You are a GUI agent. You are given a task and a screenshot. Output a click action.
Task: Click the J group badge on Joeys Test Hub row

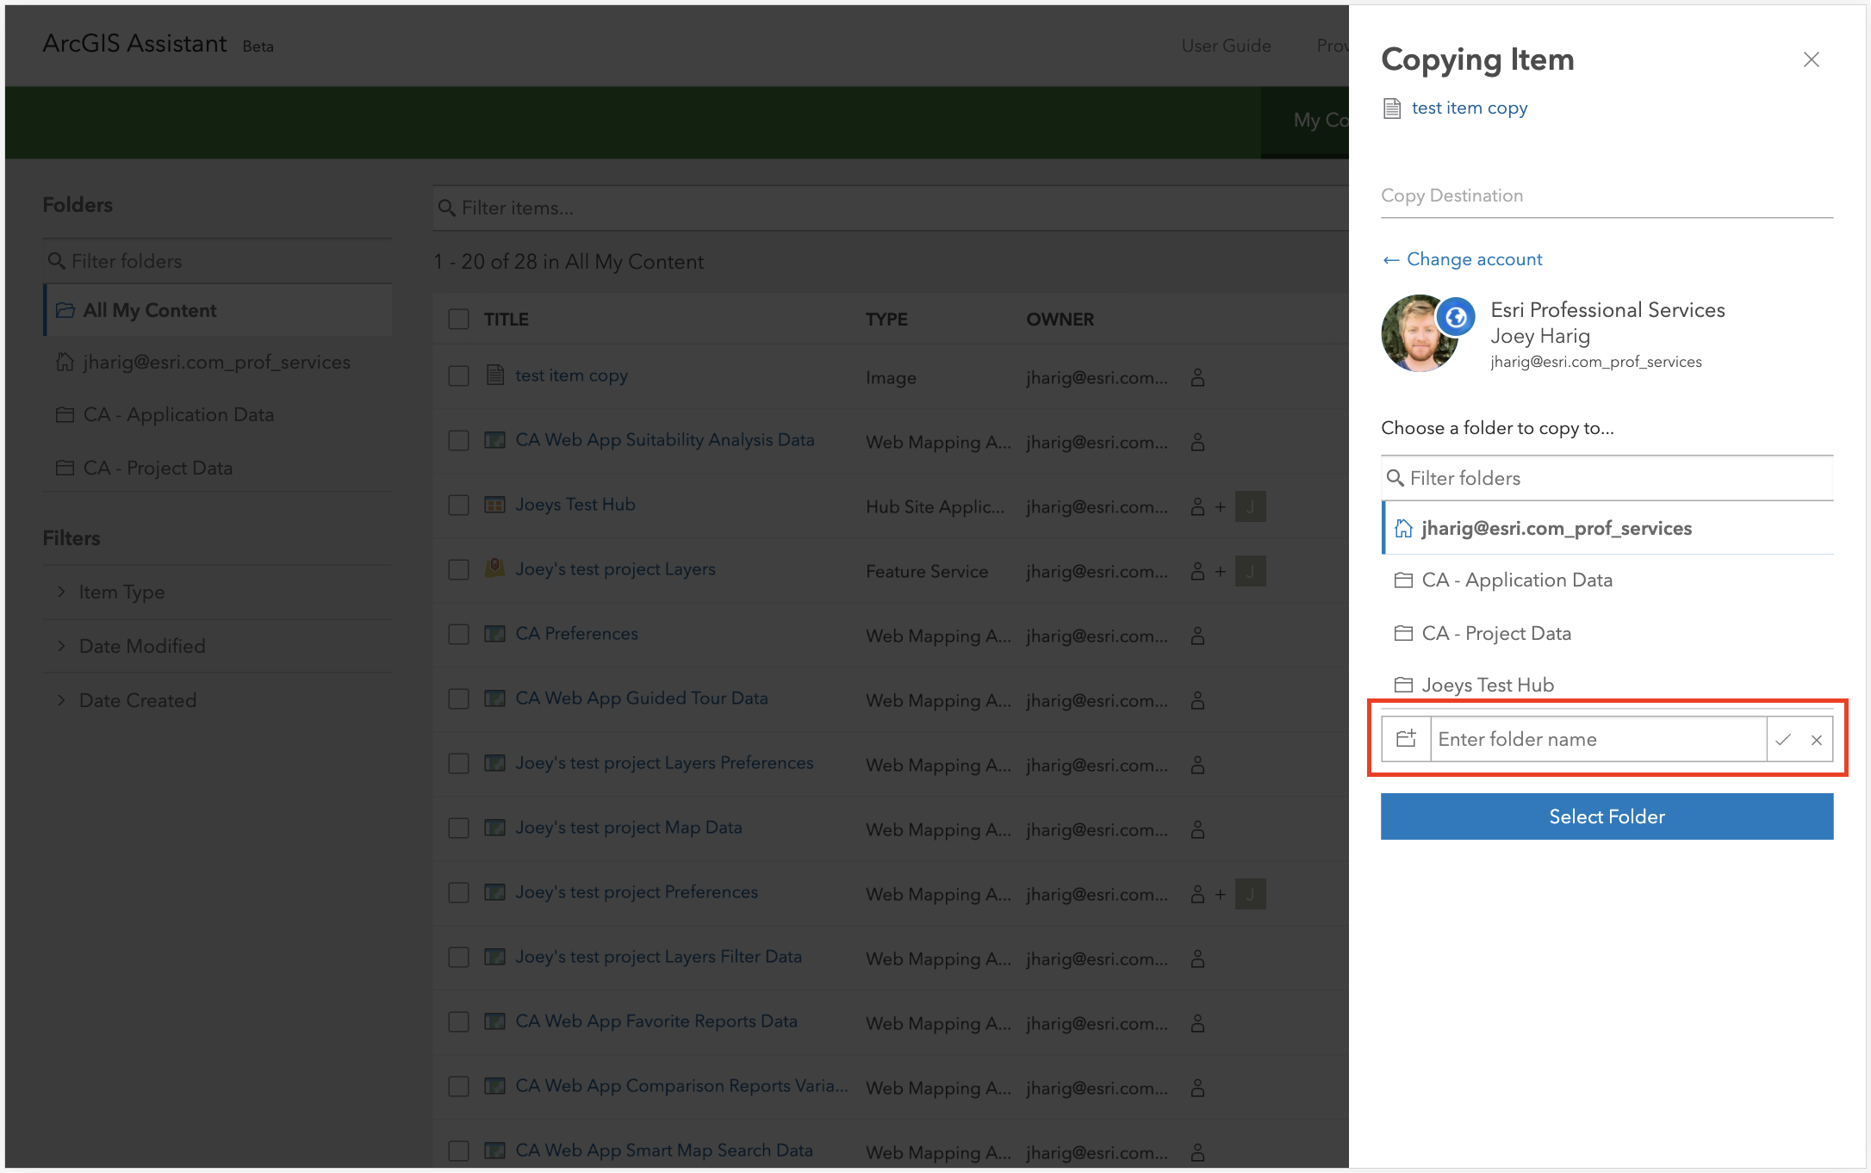pyautogui.click(x=1250, y=506)
